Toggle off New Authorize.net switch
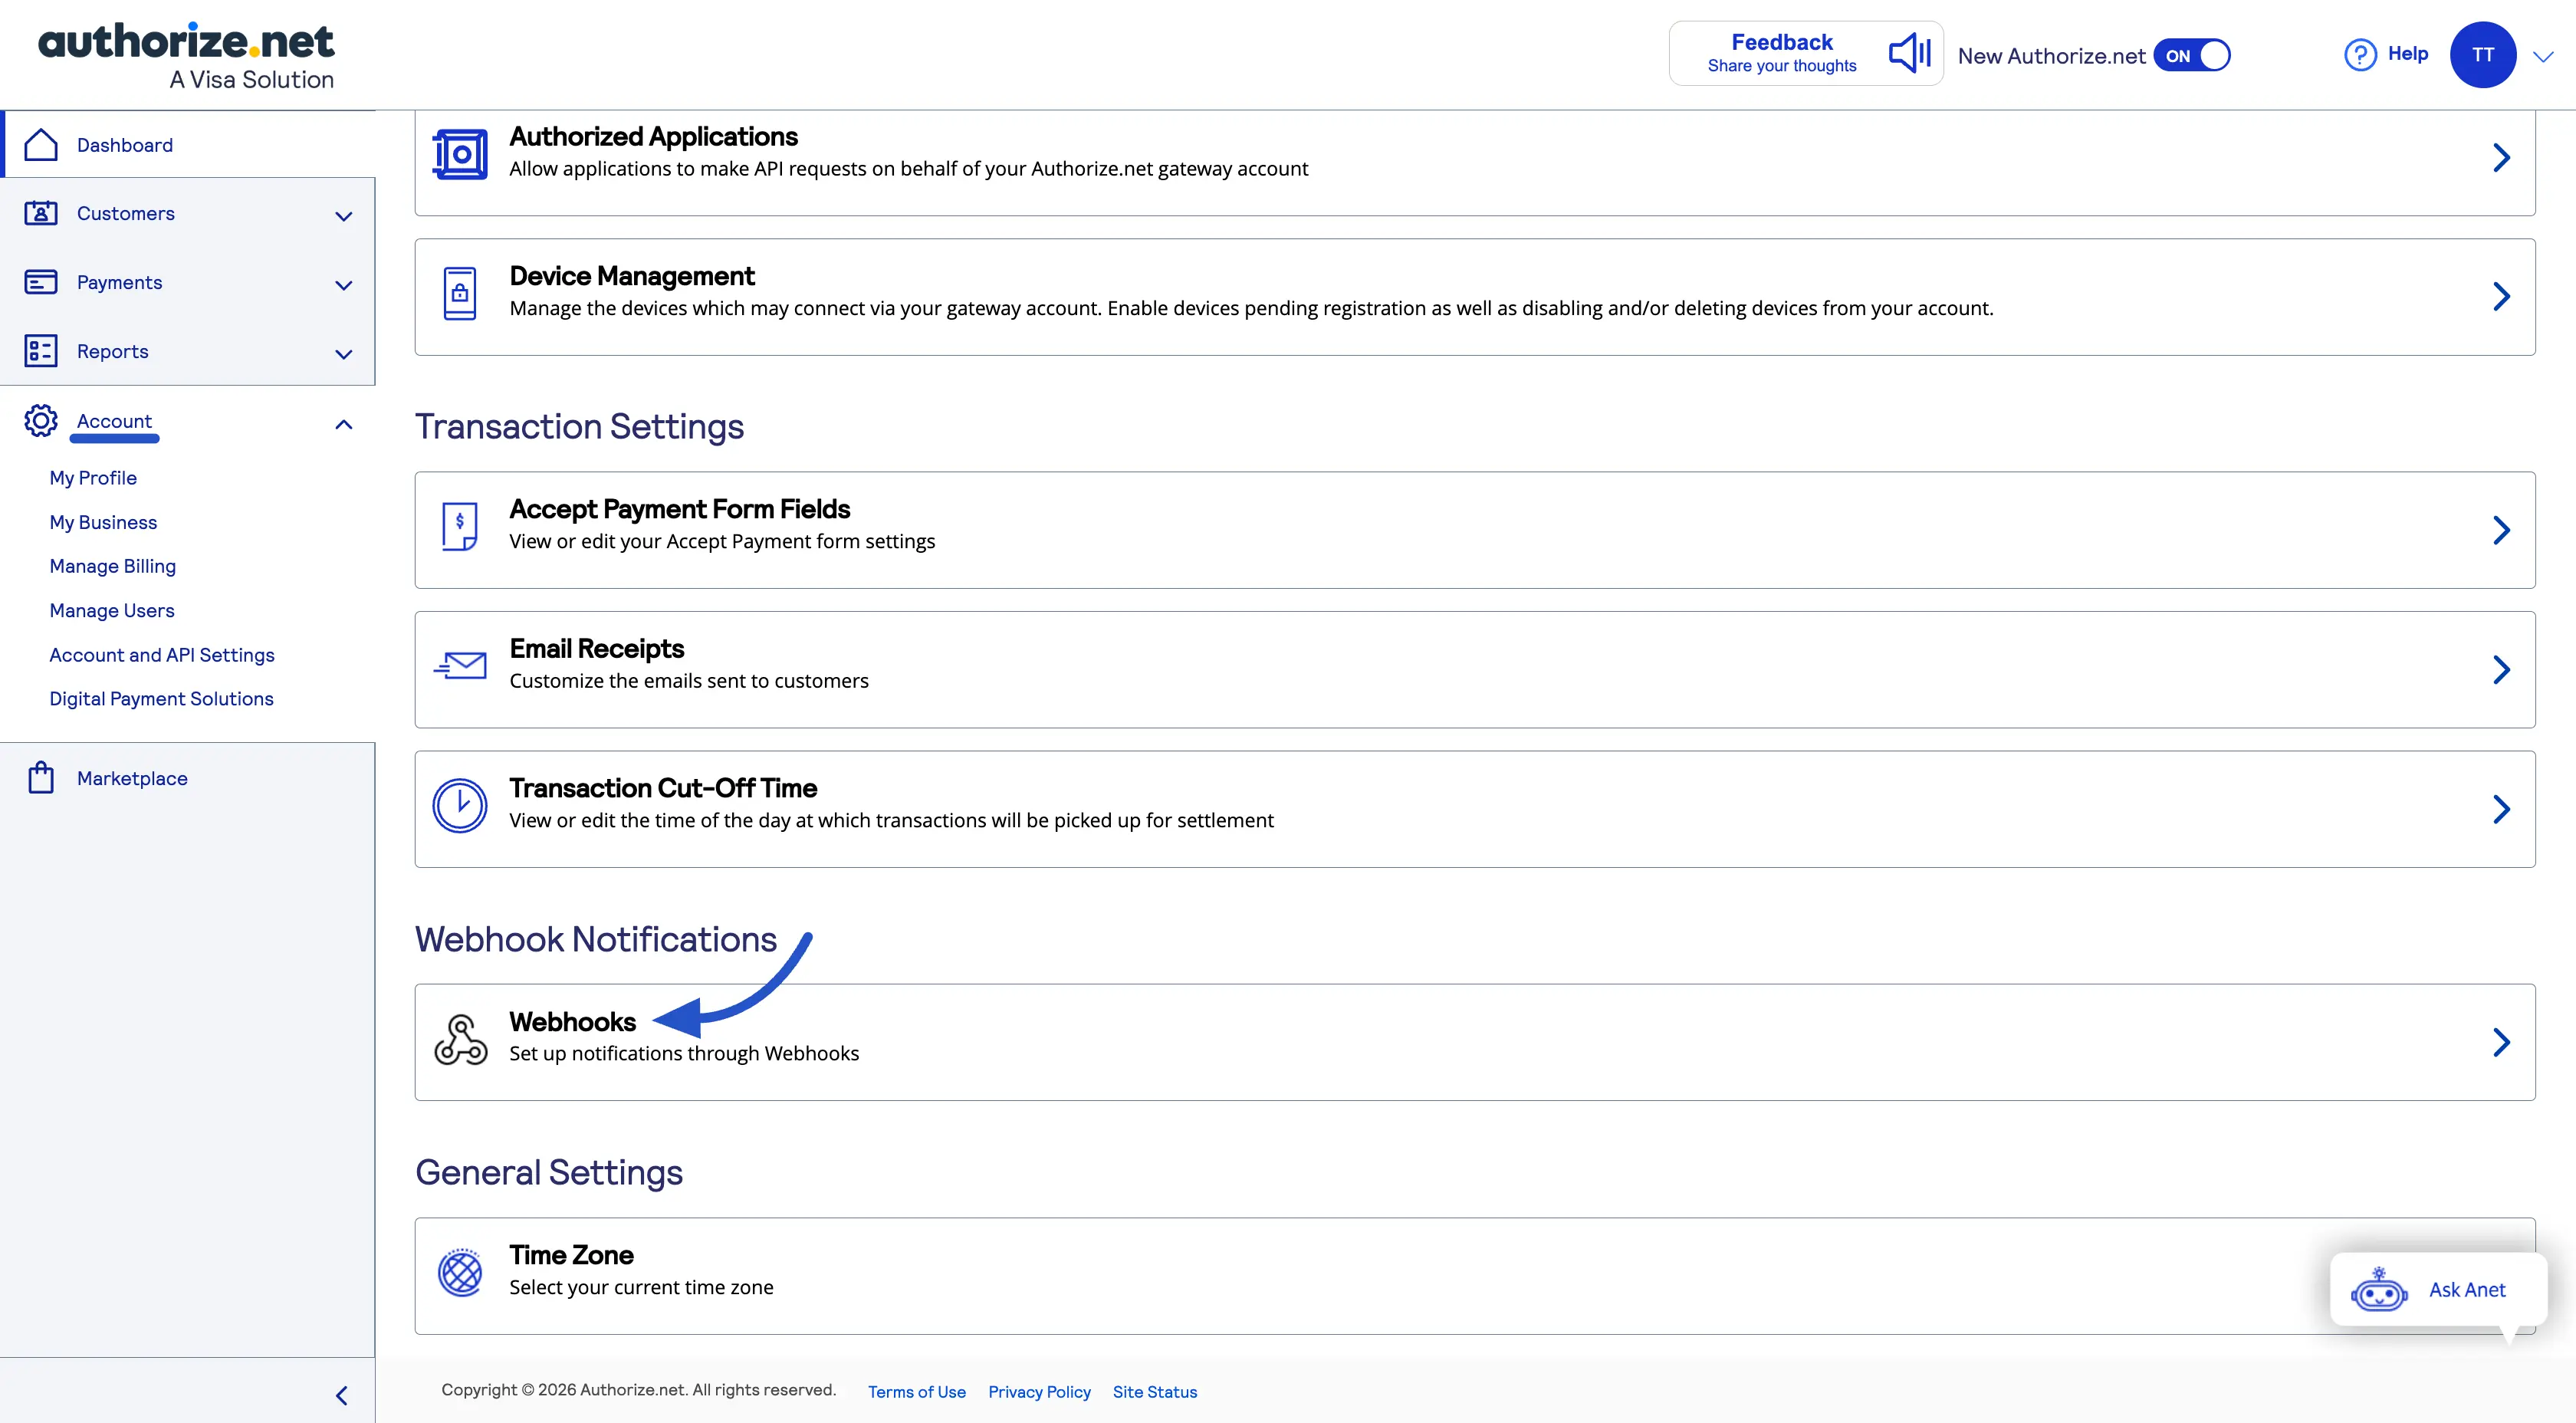The height and width of the screenshot is (1423, 2576). 2193,55
